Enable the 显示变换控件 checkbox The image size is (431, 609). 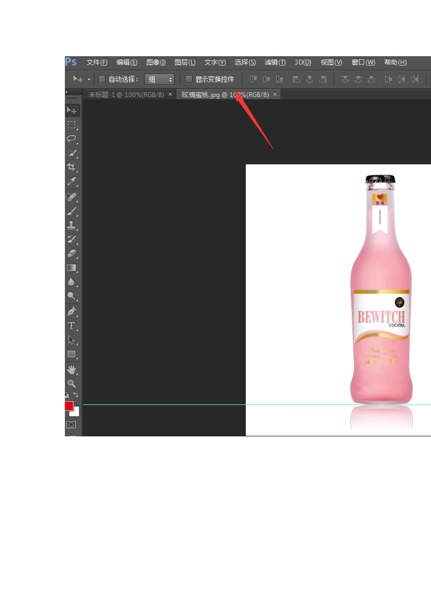189,79
